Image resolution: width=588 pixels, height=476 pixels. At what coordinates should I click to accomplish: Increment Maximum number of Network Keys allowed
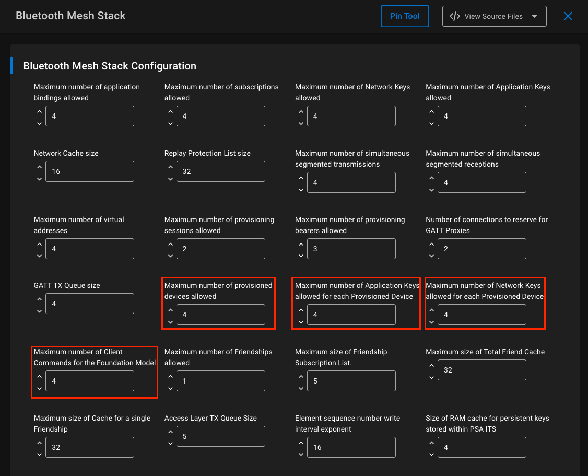pos(301,112)
